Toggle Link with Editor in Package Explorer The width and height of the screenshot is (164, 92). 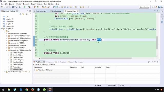(23, 14)
